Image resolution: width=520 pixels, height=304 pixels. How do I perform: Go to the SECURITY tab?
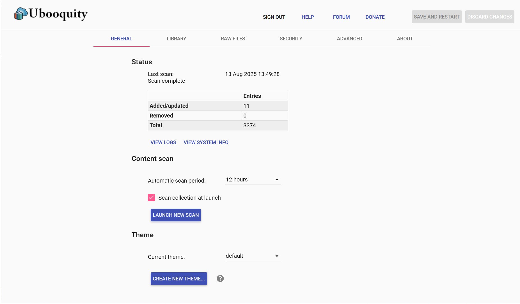point(291,39)
